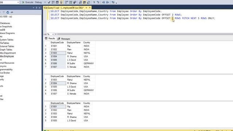Open the Query Options icon
The height and width of the screenshot is (131, 233).
57,3
